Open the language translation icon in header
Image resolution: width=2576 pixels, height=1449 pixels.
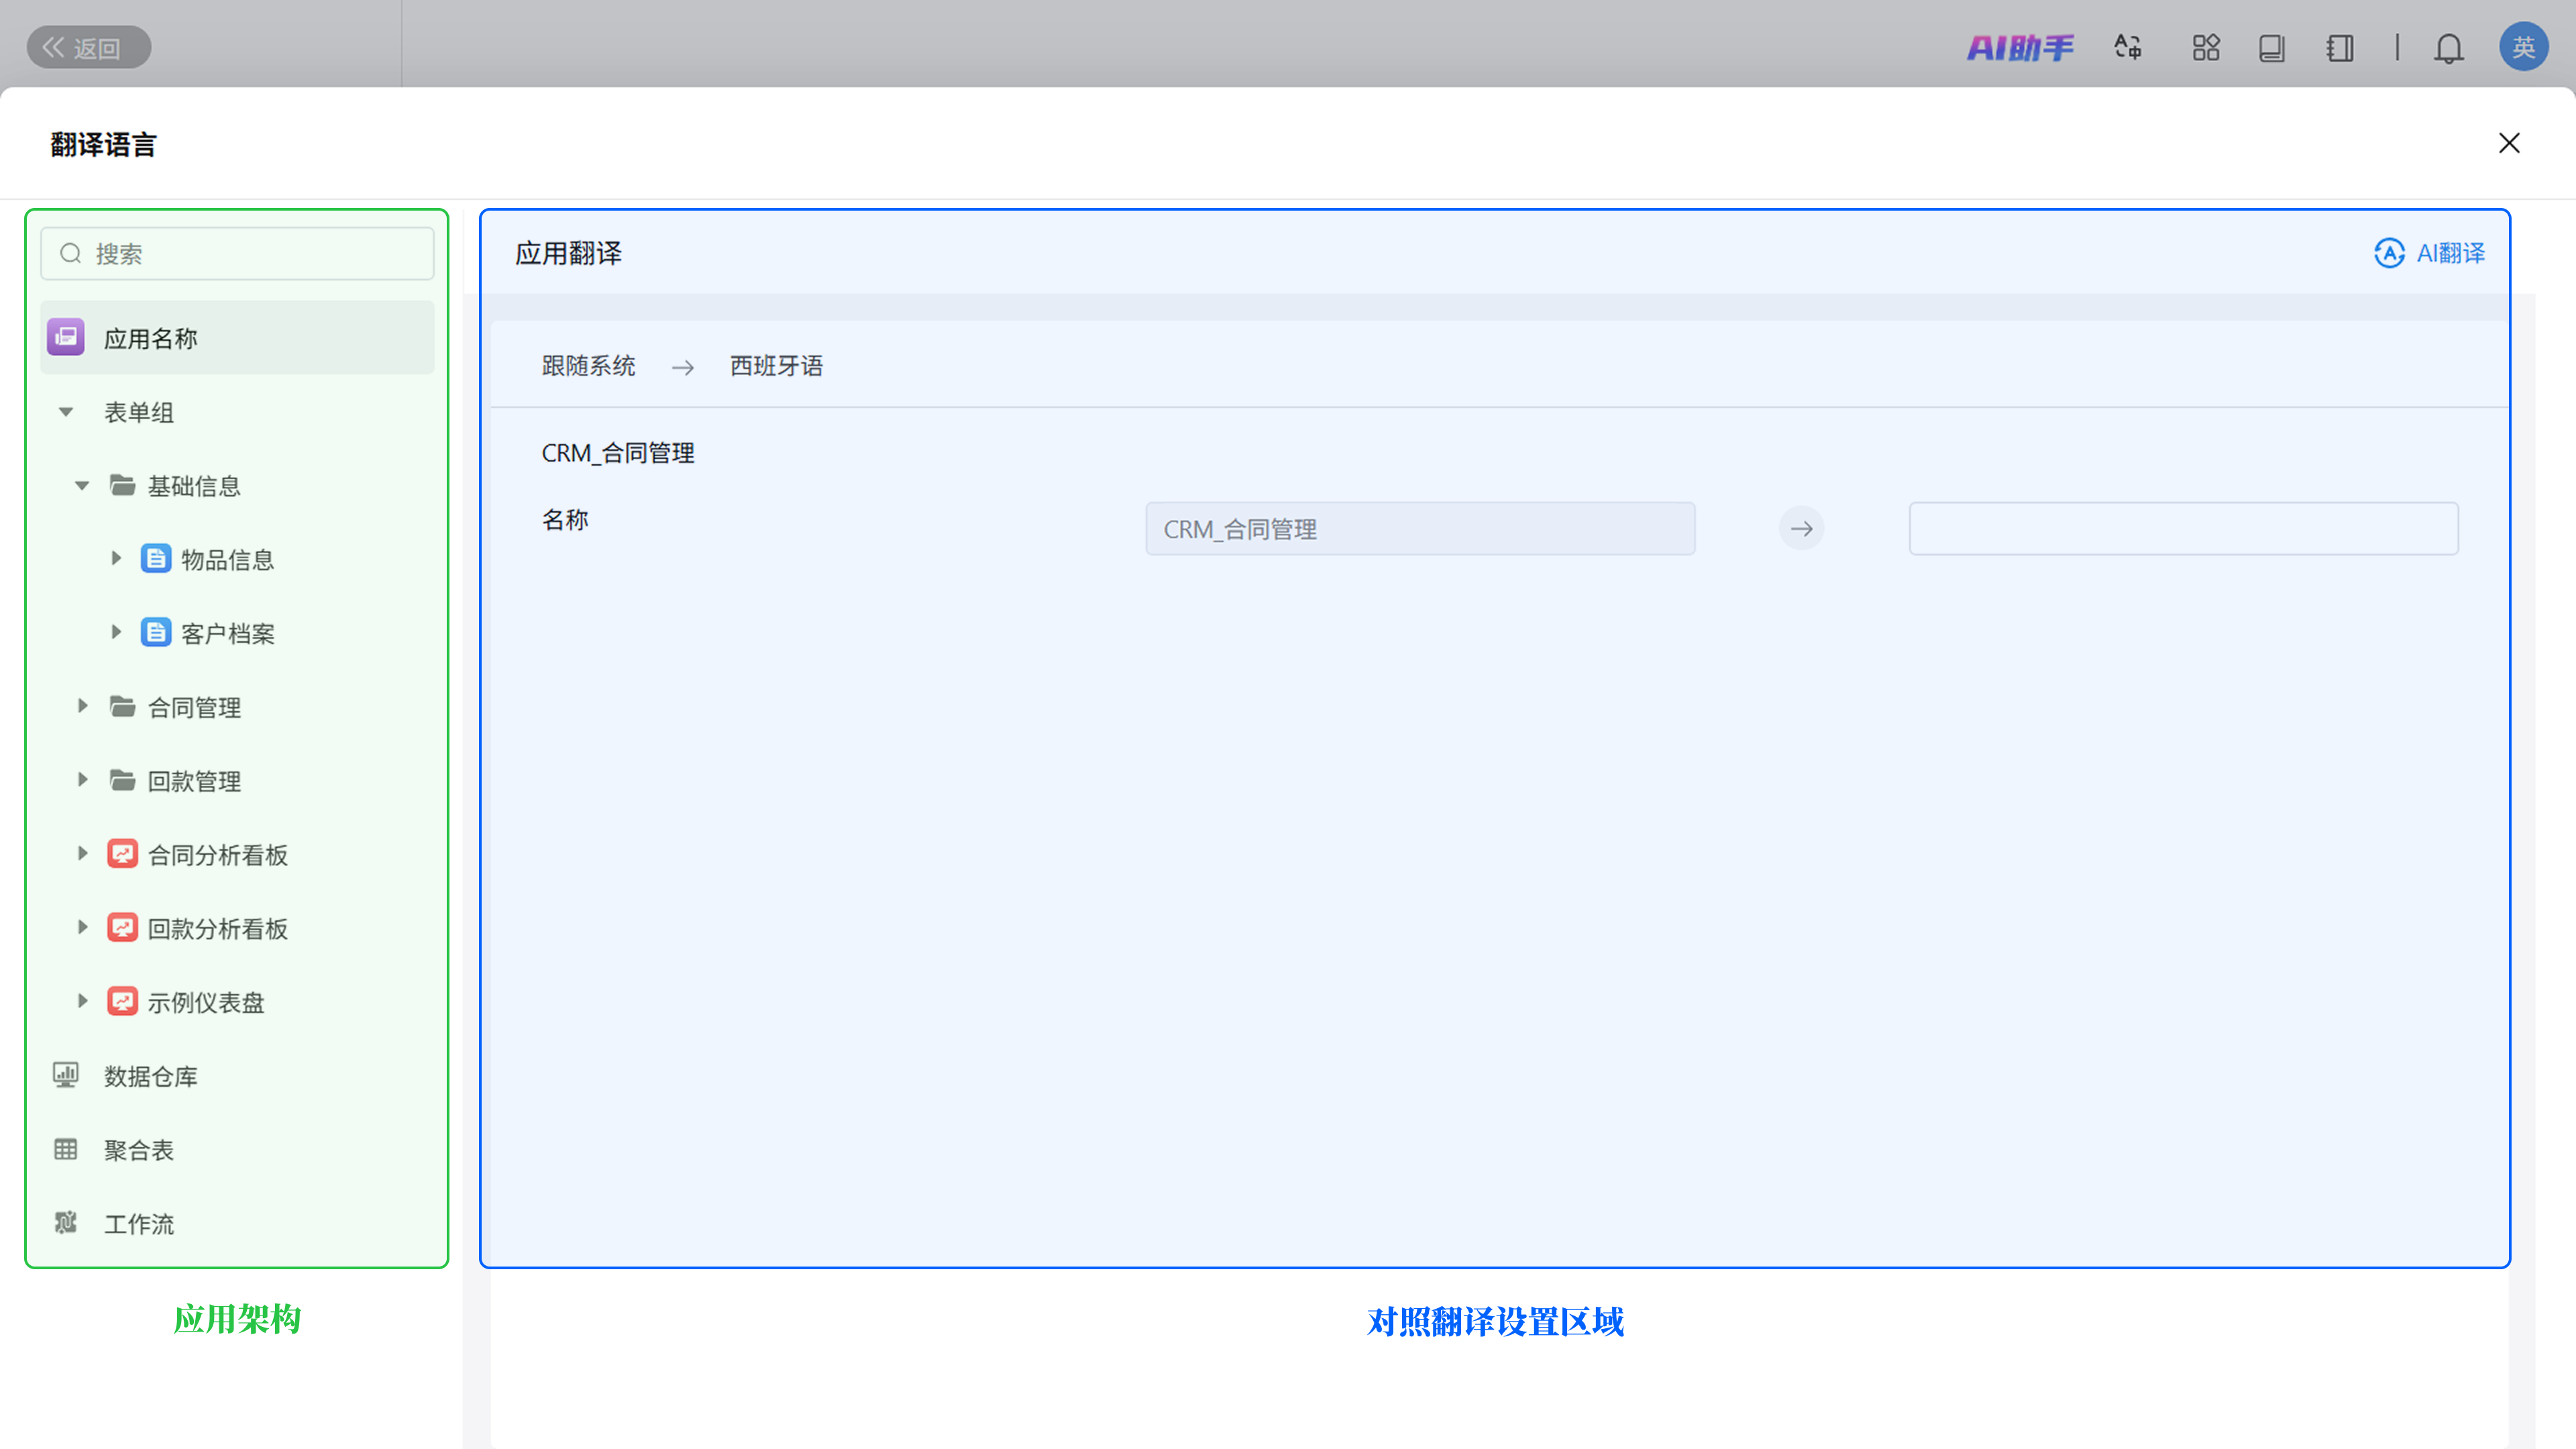(2127, 47)
